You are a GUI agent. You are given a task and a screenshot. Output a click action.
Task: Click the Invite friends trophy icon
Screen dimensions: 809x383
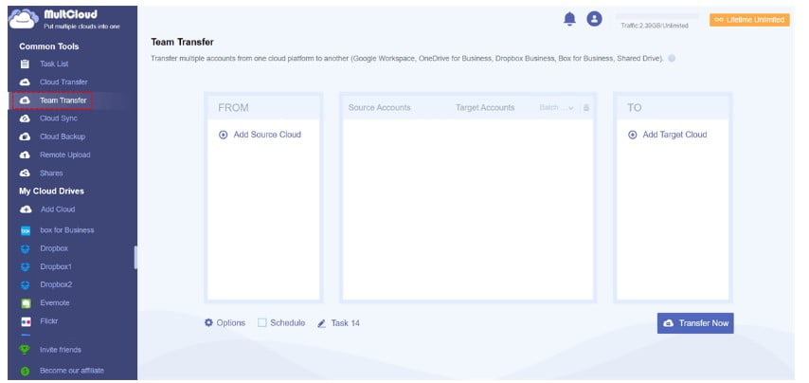(x=25, y=350)
